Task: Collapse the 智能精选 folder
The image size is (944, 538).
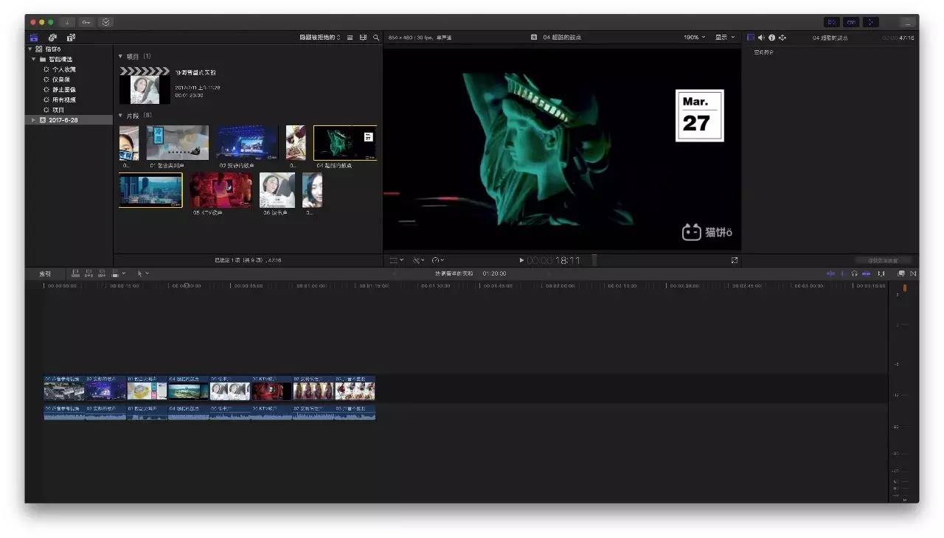Action: [34, 59]
